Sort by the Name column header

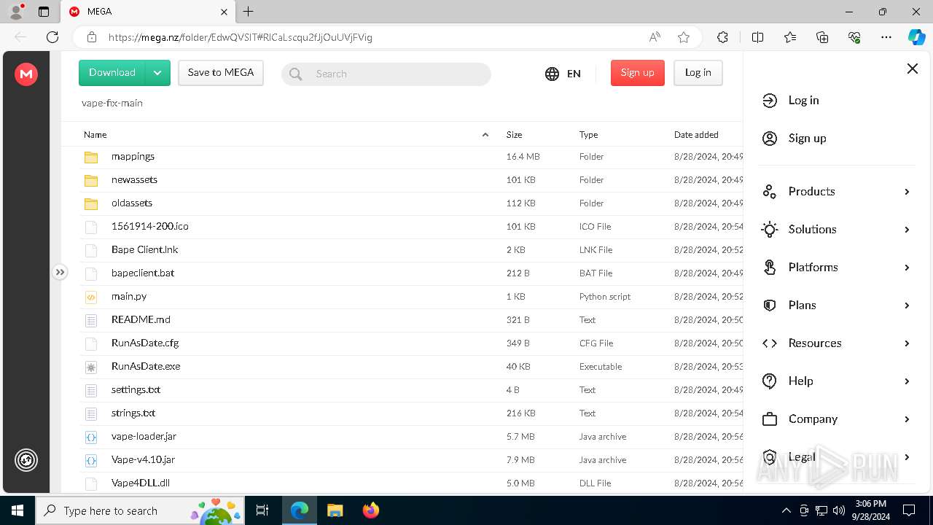[x=95, y=135]
